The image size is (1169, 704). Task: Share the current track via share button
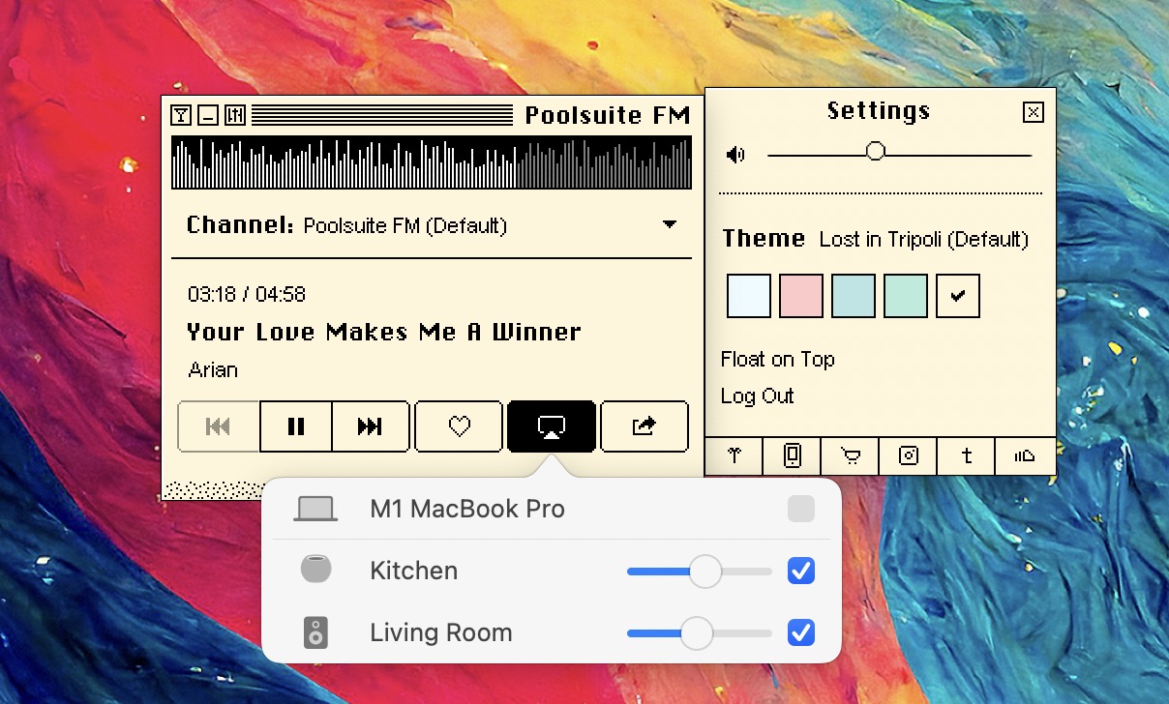[644, 426]
